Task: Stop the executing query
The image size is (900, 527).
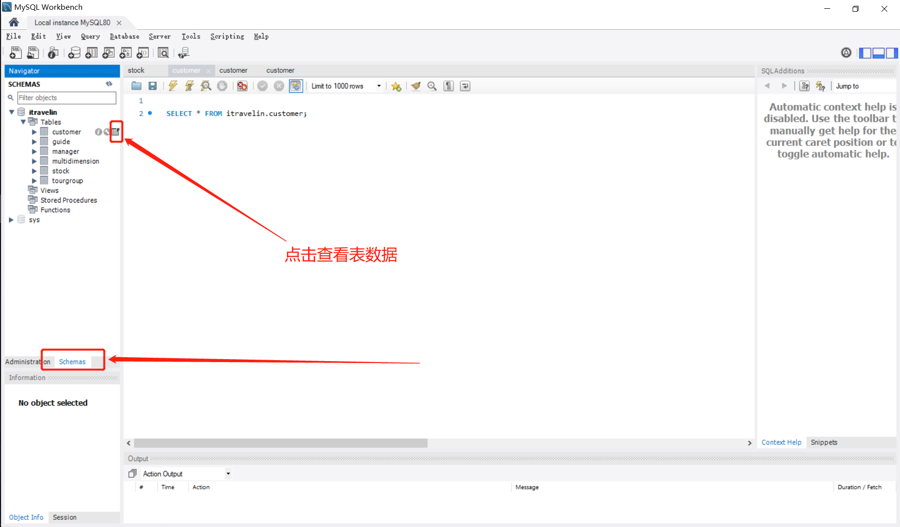Action: pos(222,86)
